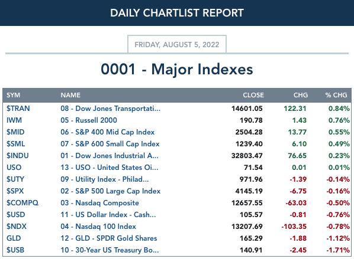Open the $TRAN symbol link
354x259 pixels.
point(18,109)
